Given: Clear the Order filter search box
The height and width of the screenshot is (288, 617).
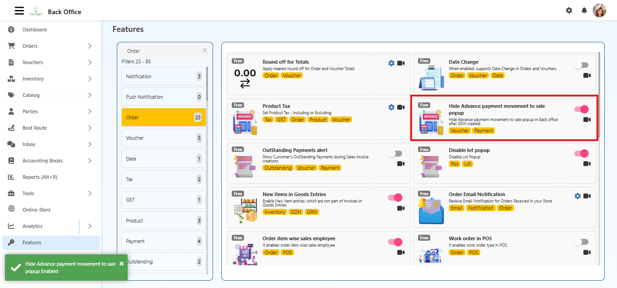Looking at the screenshot, I should pyautogui.click(x=204, y=51).
